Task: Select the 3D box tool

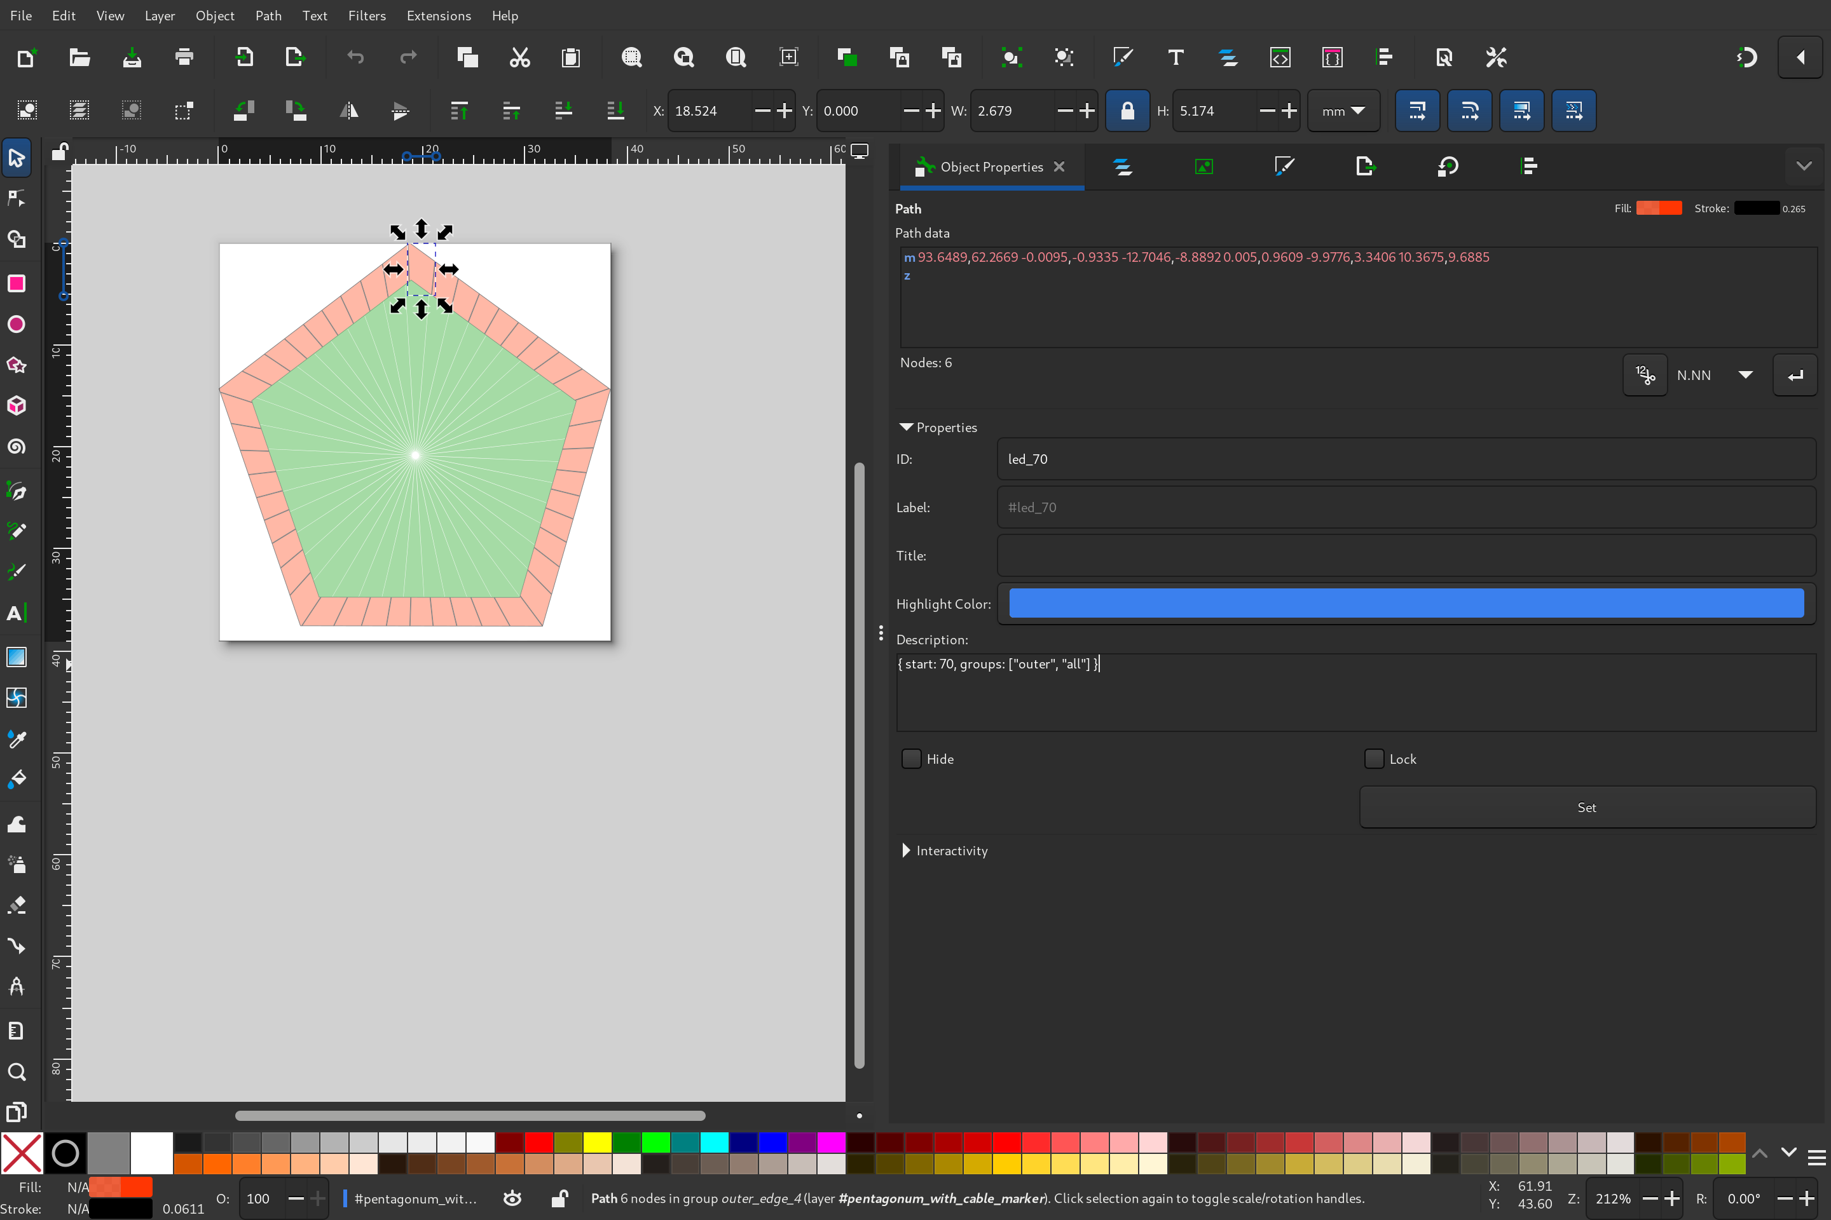Action: [17, 405]
